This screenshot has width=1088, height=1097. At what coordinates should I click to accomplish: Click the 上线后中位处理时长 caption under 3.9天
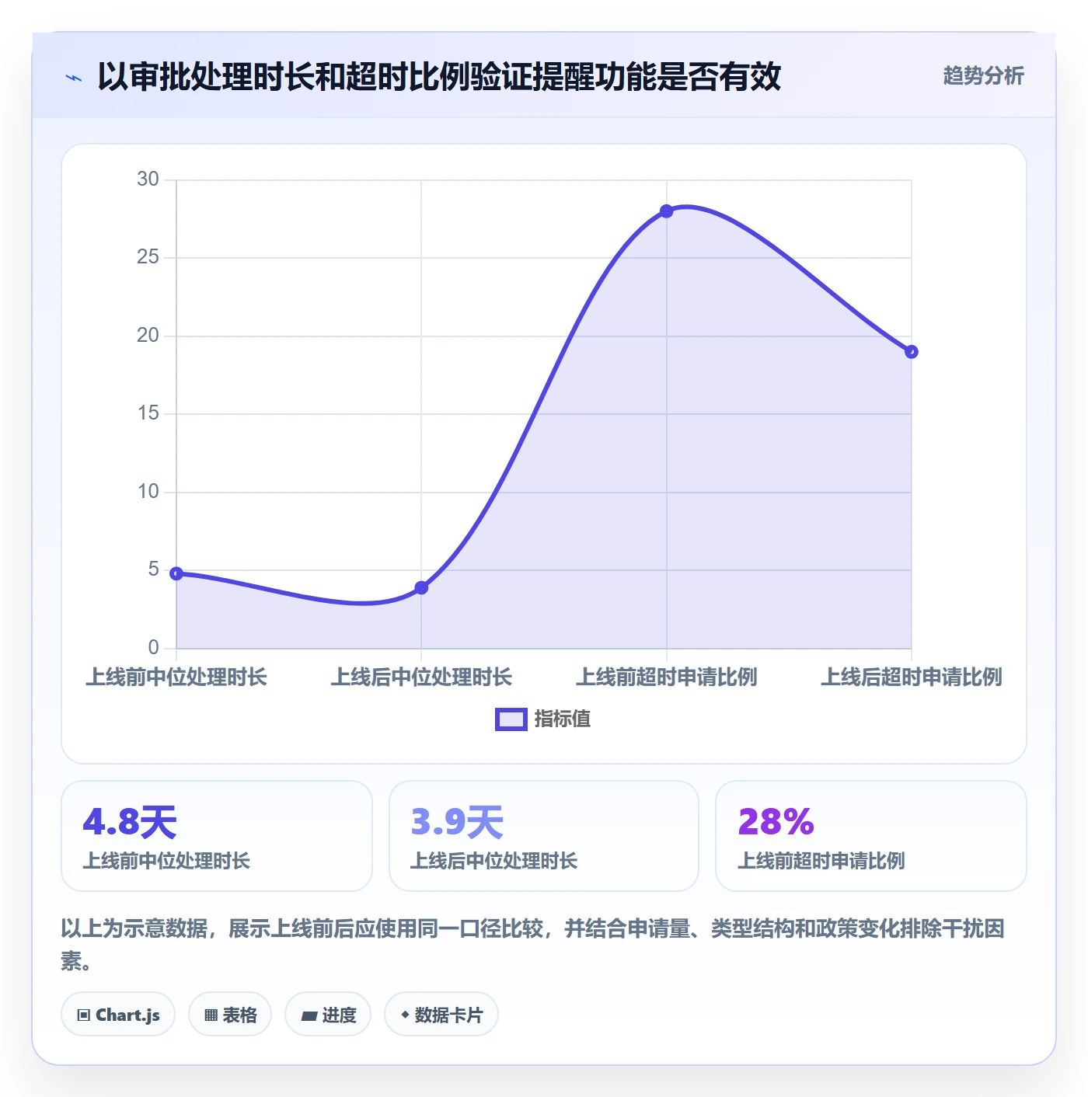pyautogui.click(x=493, y=861)
